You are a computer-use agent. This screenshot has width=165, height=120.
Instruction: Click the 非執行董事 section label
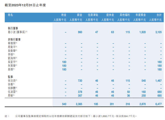point(14,40)
